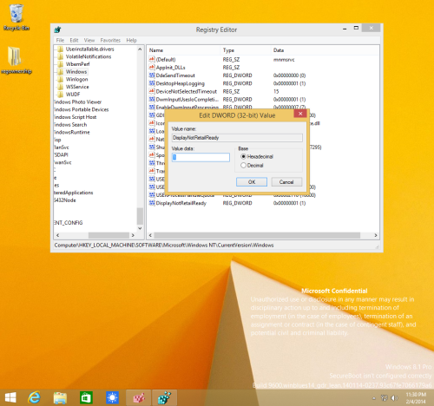The image size is (434, 406).
Task: Open the Edit menu
Action: 74,40
